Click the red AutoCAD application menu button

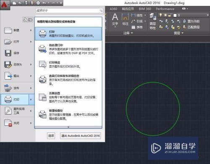point(5,5)
